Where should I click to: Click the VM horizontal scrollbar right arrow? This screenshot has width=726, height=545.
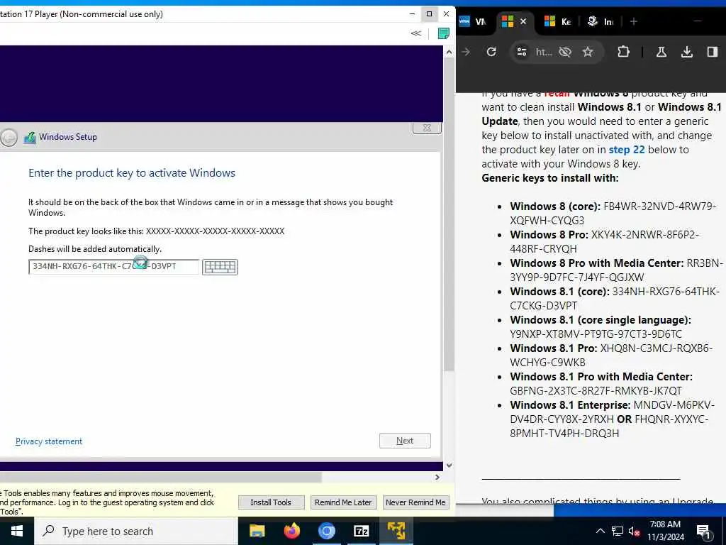click(437, 477)
